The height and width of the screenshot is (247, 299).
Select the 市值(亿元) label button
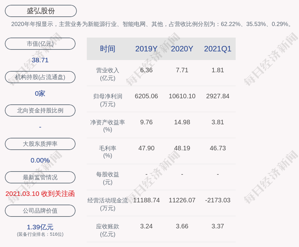[40, 44]
